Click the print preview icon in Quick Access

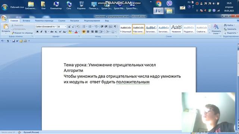(x=25, y=41)
